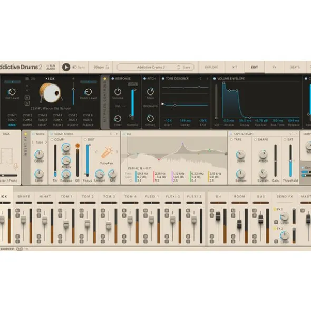
Task: Enable the COMP radio button
Action: [52, 140]
